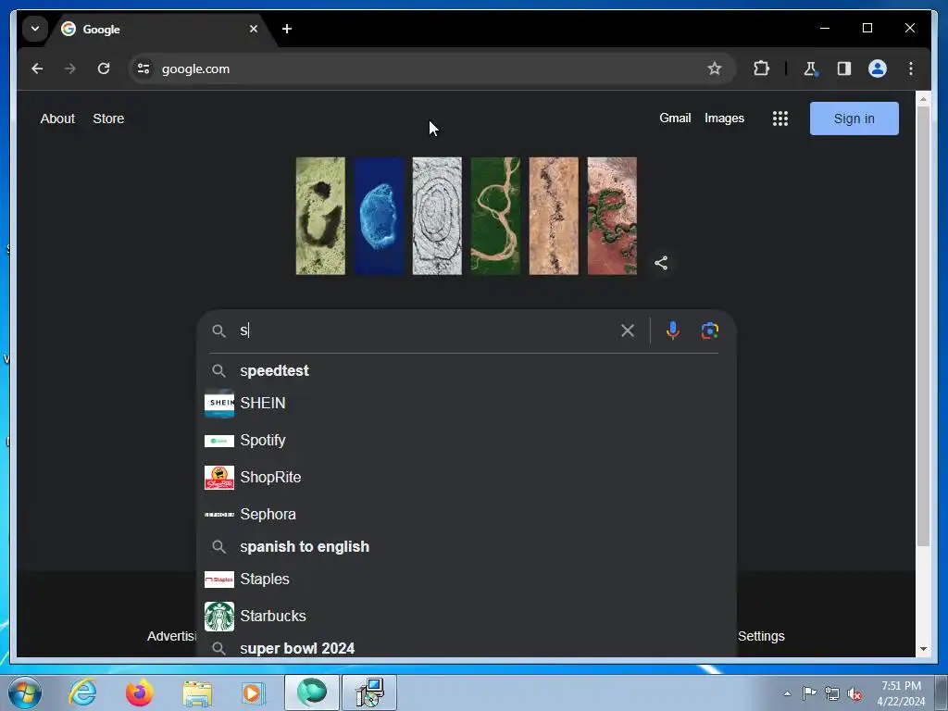Image resolution: width=948 pixels, height=711 pixels.
Task: Click the muted volume tray icon
Action: pos(854,693)
